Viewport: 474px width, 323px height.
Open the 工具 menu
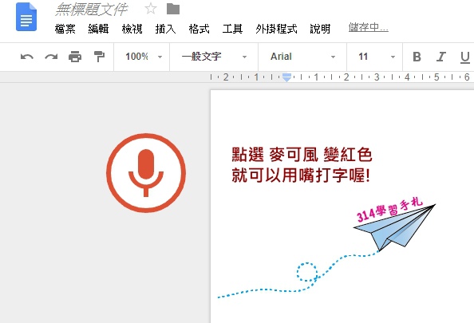(232, 29)
